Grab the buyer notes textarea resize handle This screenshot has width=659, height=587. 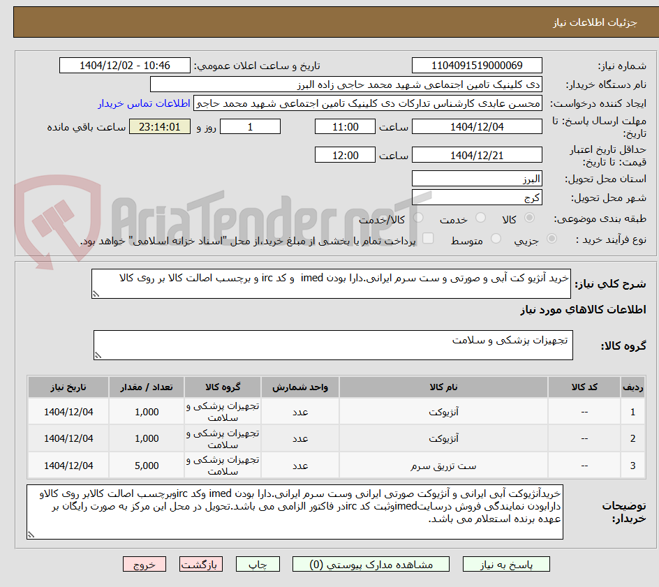pyautogui.click(x=31, y=535)
